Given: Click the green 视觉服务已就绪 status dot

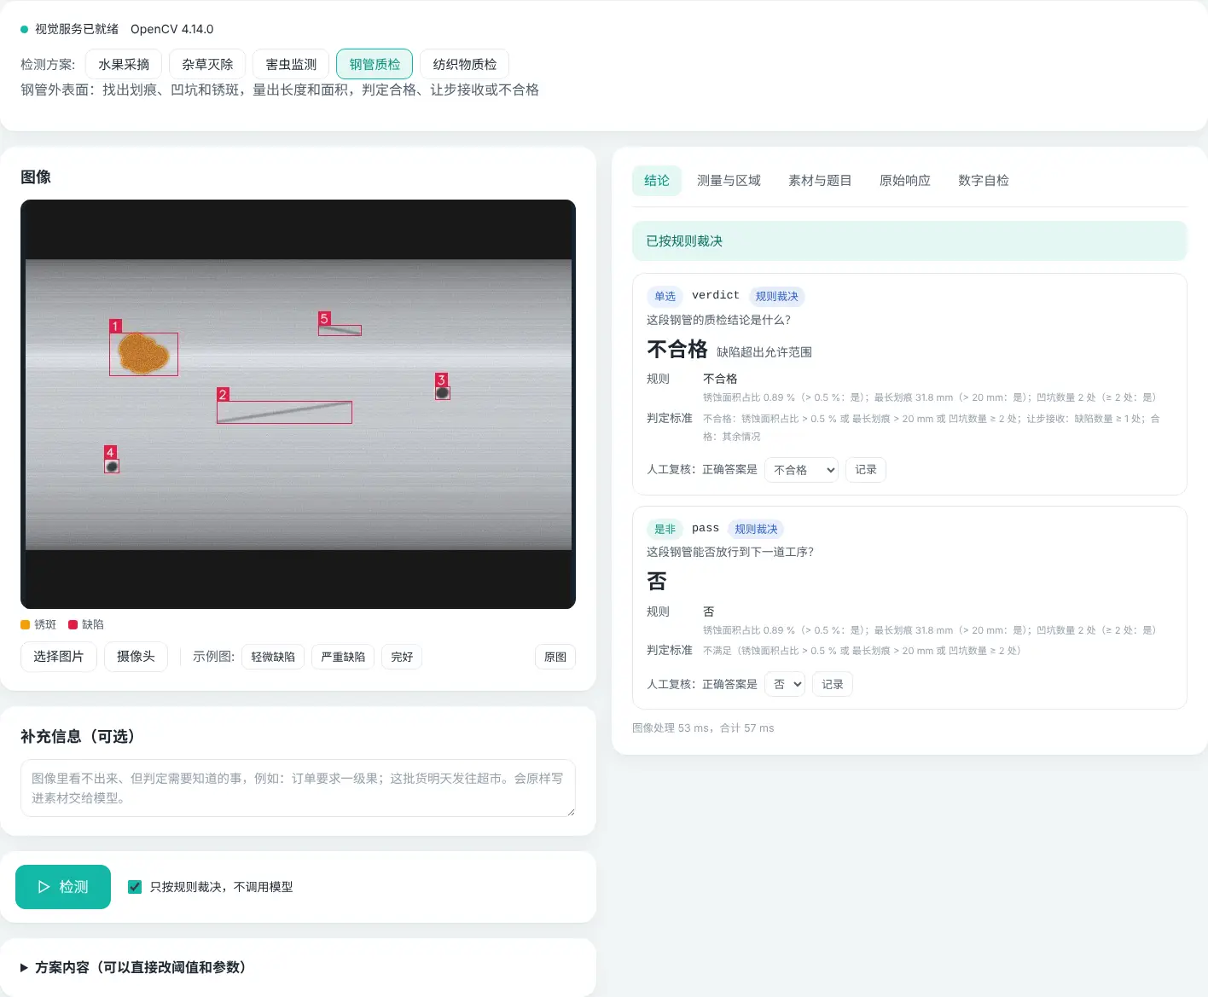Looking at the screenshot, I should [x=25, y=29].
